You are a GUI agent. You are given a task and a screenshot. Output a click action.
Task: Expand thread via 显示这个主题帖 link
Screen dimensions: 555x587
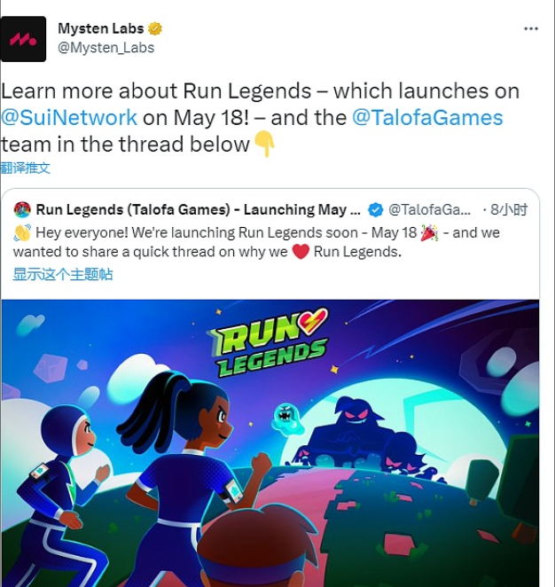62,274
